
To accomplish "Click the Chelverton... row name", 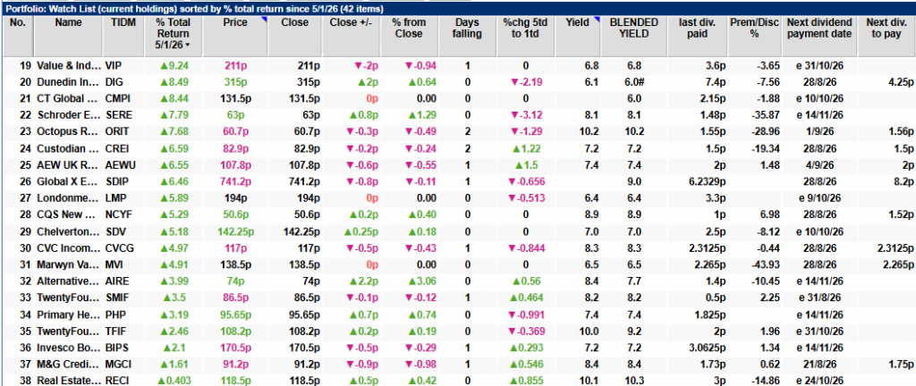I will pyautogui.click(x=70, y=230).
